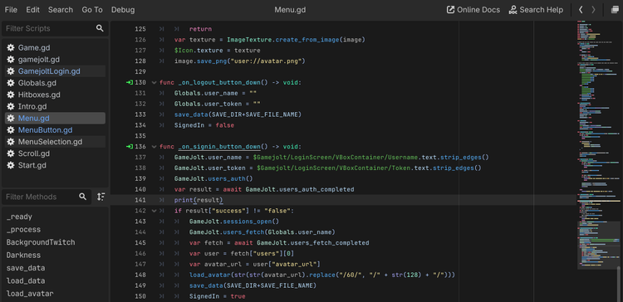The width and height of the screenshot is (623, 302).
Task: Click the Filter Scripts magnifier icon
Action: pos(100,28)
